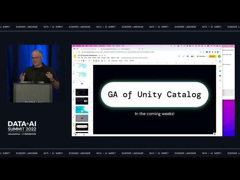Select the black slide thumbnail with QR code
This screenshot has height=180, width=240.
coord(82,101)
